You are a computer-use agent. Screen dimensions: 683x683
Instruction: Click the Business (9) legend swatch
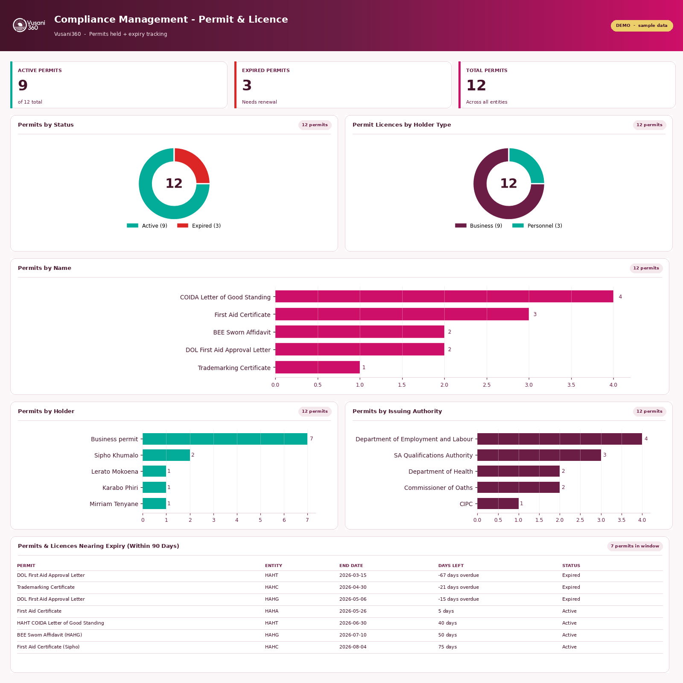click(461, 226)
